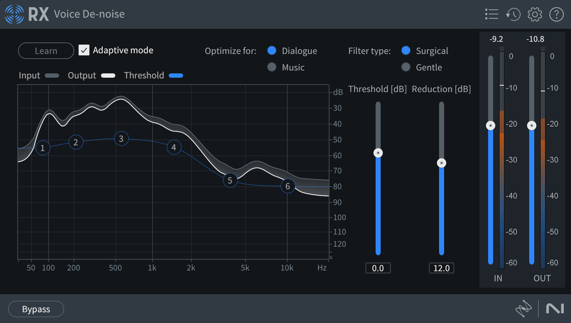Click the IN meter fader handle
This screenshot has width=571, height=323.
pos(490,126)
